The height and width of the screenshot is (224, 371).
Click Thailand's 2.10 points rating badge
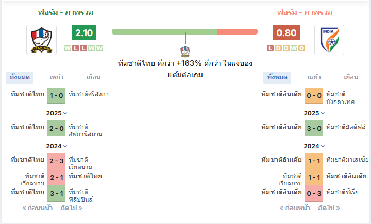click(84, 32)
